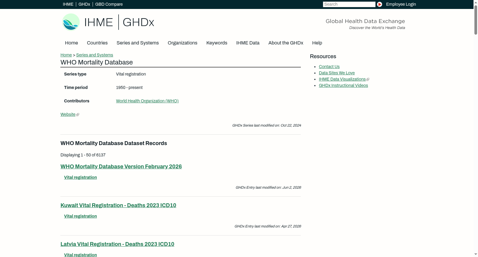This screenshot has width=478, height=257.
Task: Open the Countries menu
Action: 97,43
